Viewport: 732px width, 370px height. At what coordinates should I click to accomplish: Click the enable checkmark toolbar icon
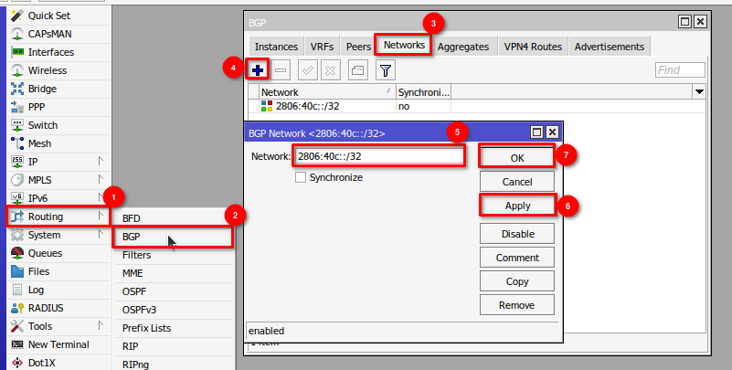coord(308,70)
